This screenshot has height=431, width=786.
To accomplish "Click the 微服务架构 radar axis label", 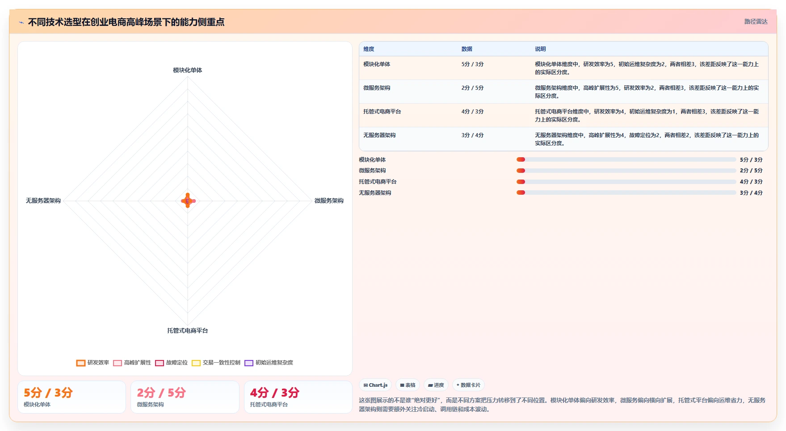I will point(329,201).
